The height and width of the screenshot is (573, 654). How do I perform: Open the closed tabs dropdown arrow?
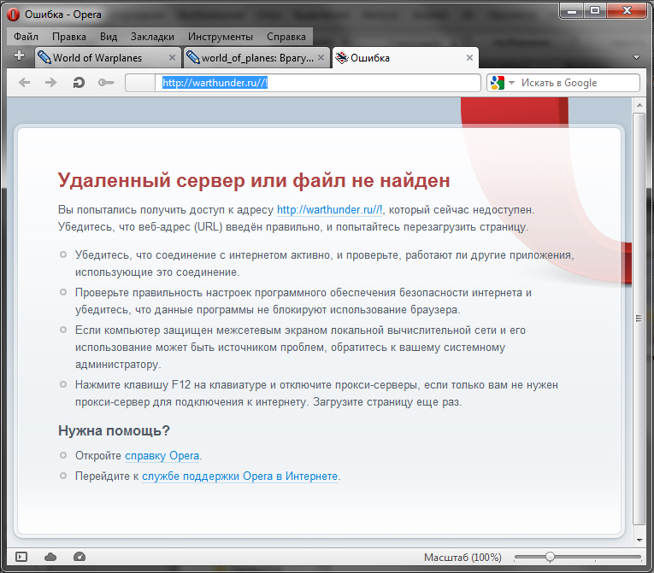pos(636,57)
